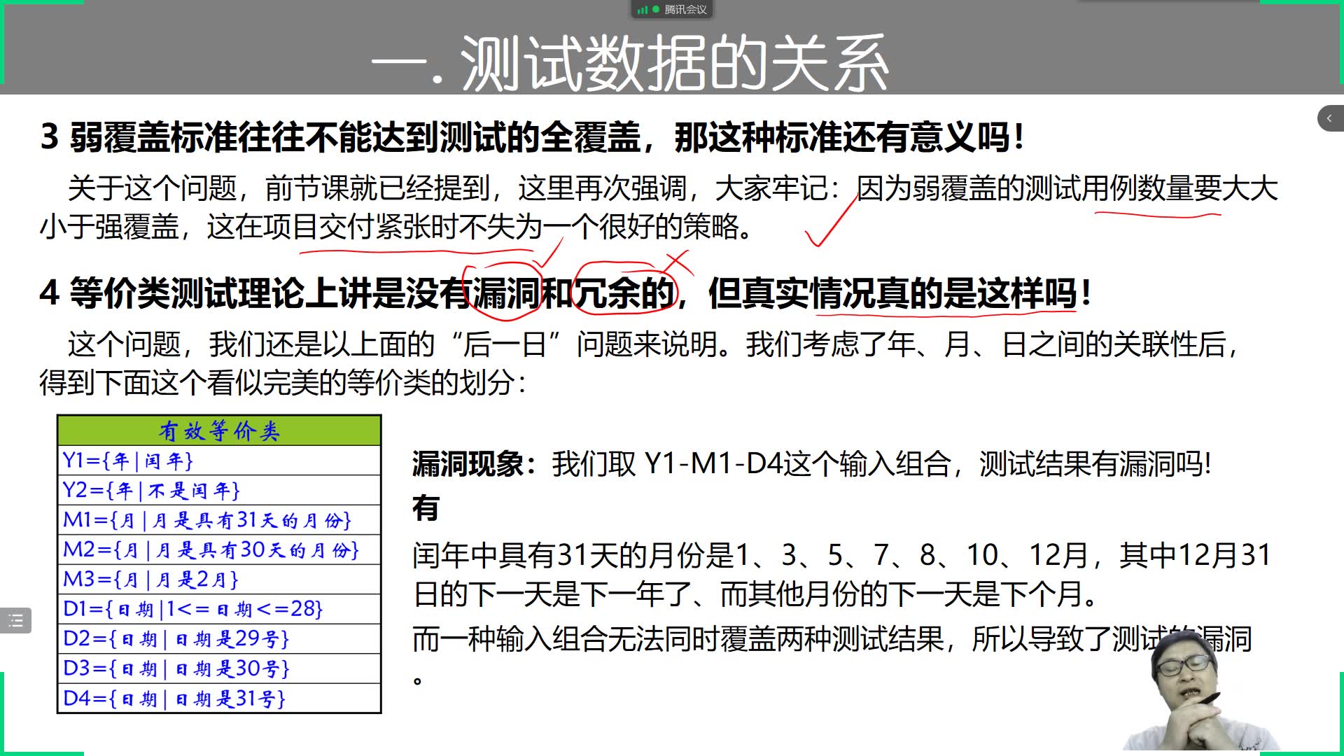Select the row D2 日期是29号

coord(219,638)
